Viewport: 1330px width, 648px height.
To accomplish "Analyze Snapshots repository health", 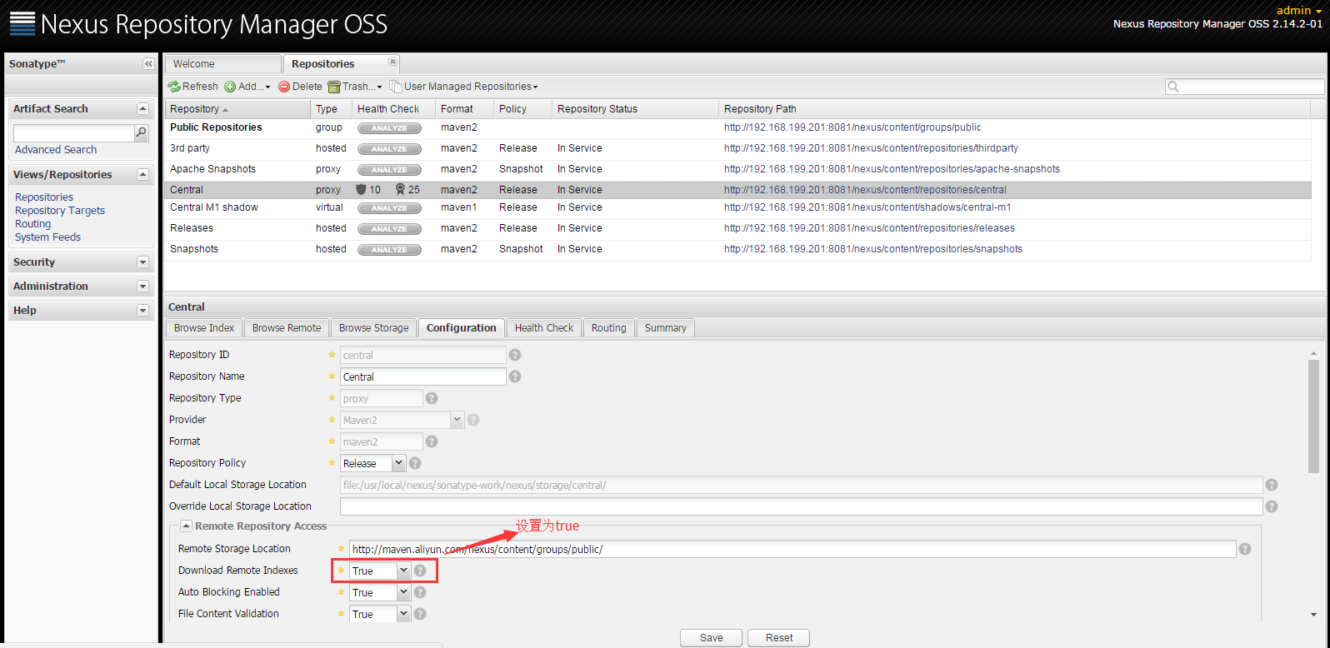I will [x=389, y=250].
